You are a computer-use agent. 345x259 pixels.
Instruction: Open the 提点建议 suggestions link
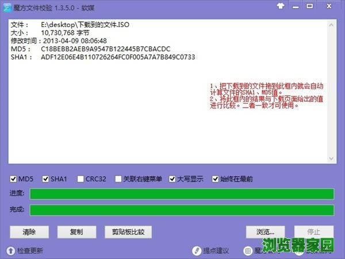pos(216,250)
